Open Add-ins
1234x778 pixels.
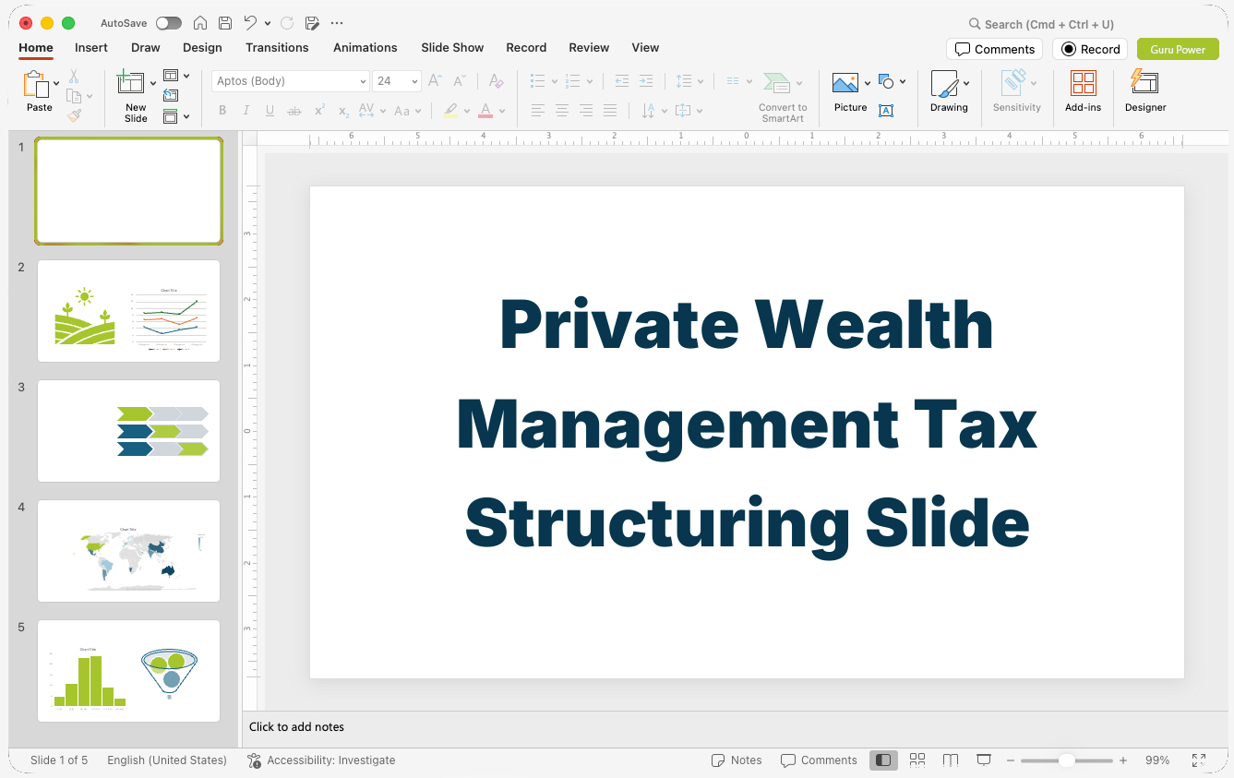(1083, 91)
